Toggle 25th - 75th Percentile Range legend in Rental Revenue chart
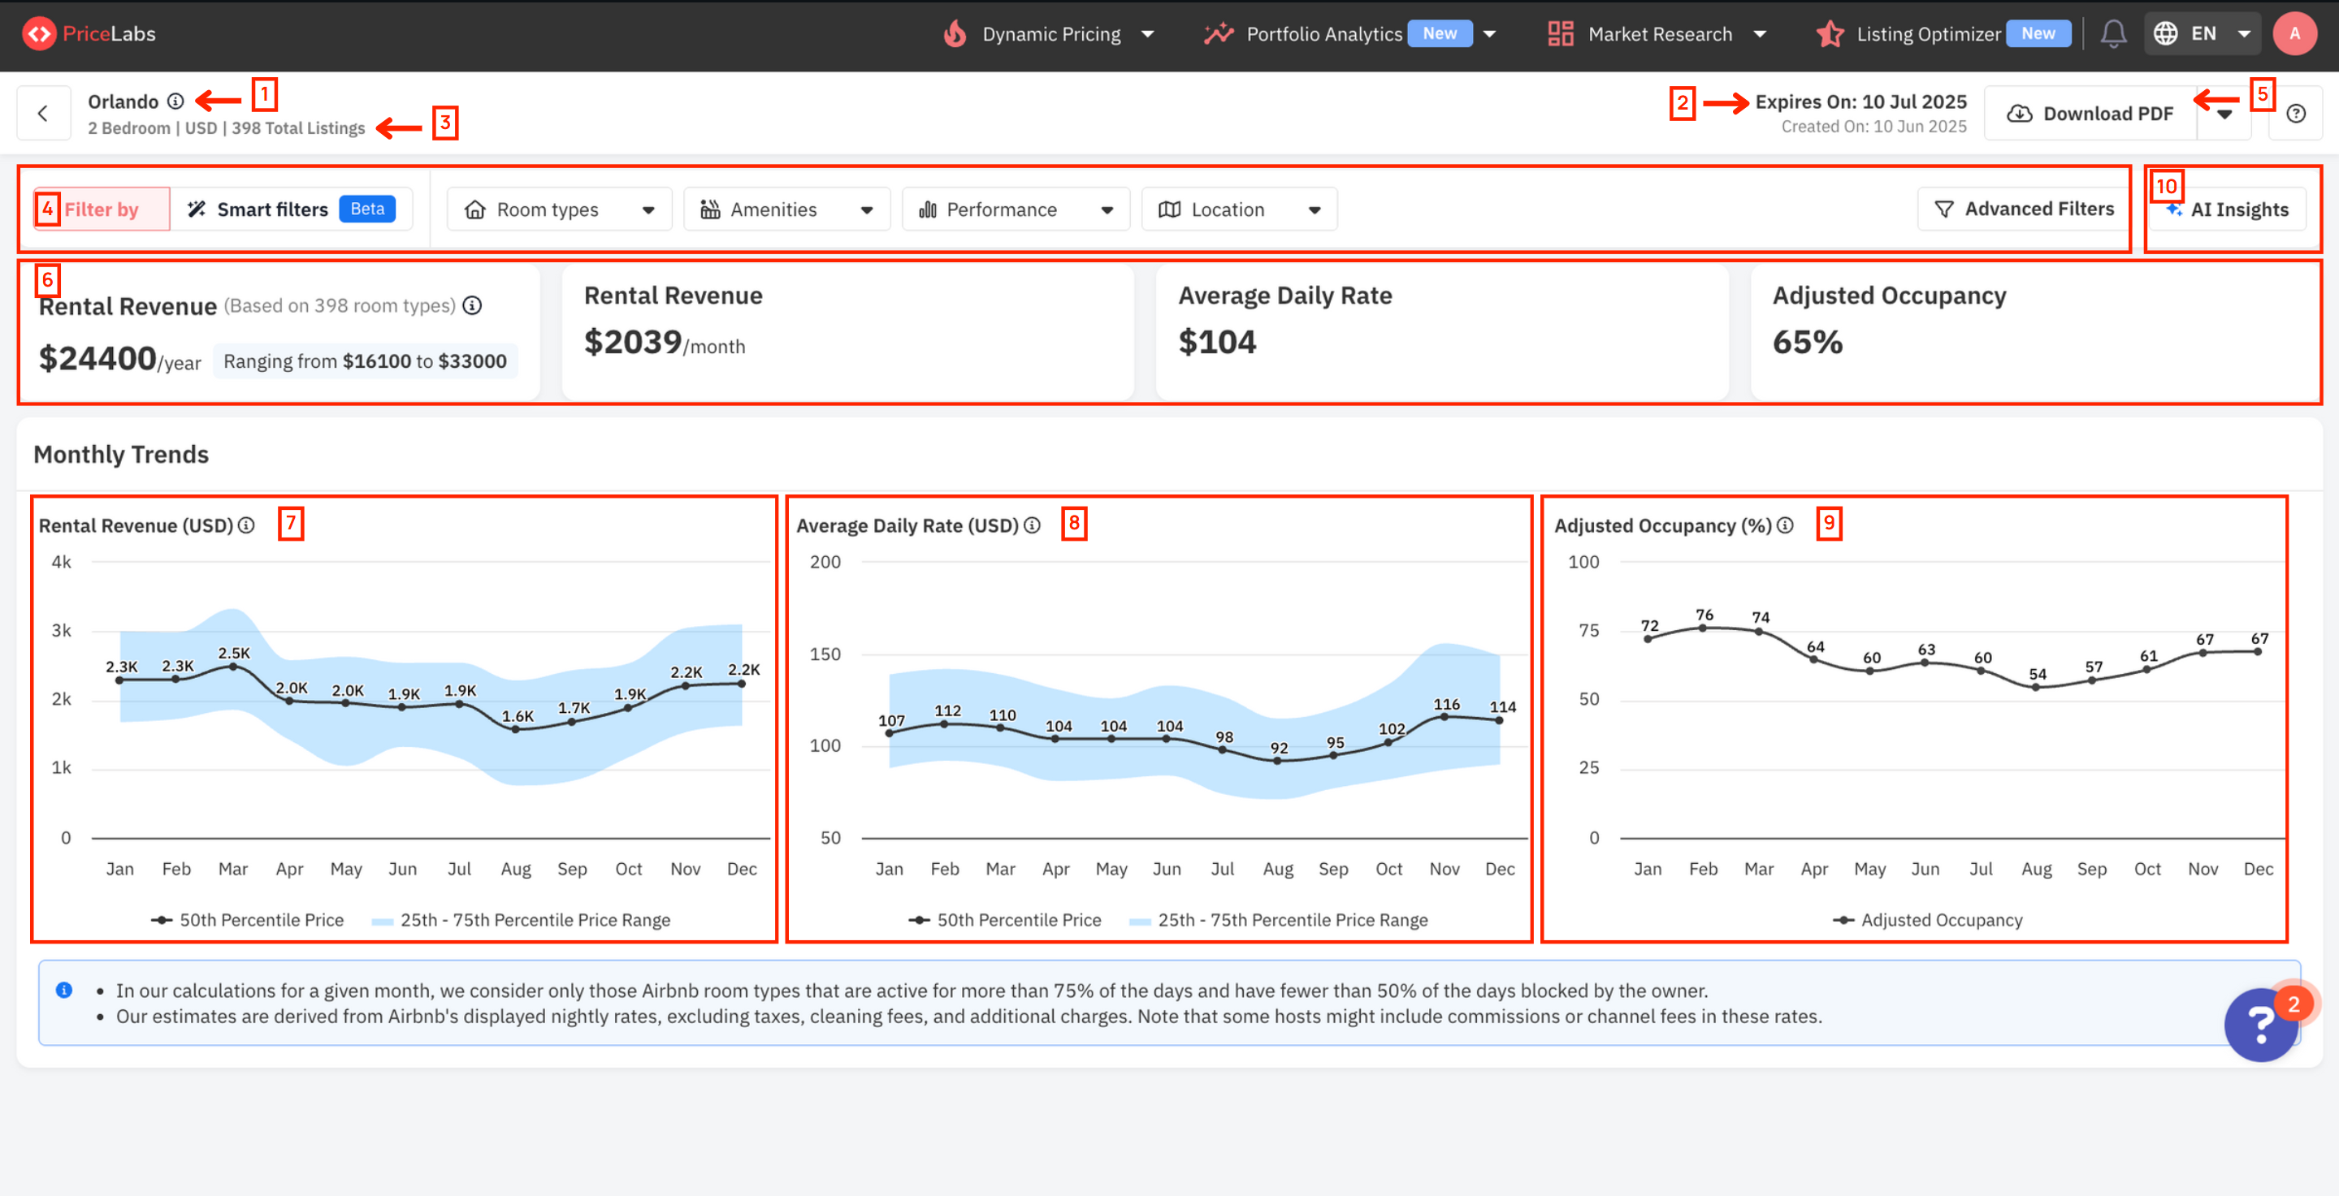This screenshot has height=1196, width=2339. pyautogui.click(x=522, y=919)
